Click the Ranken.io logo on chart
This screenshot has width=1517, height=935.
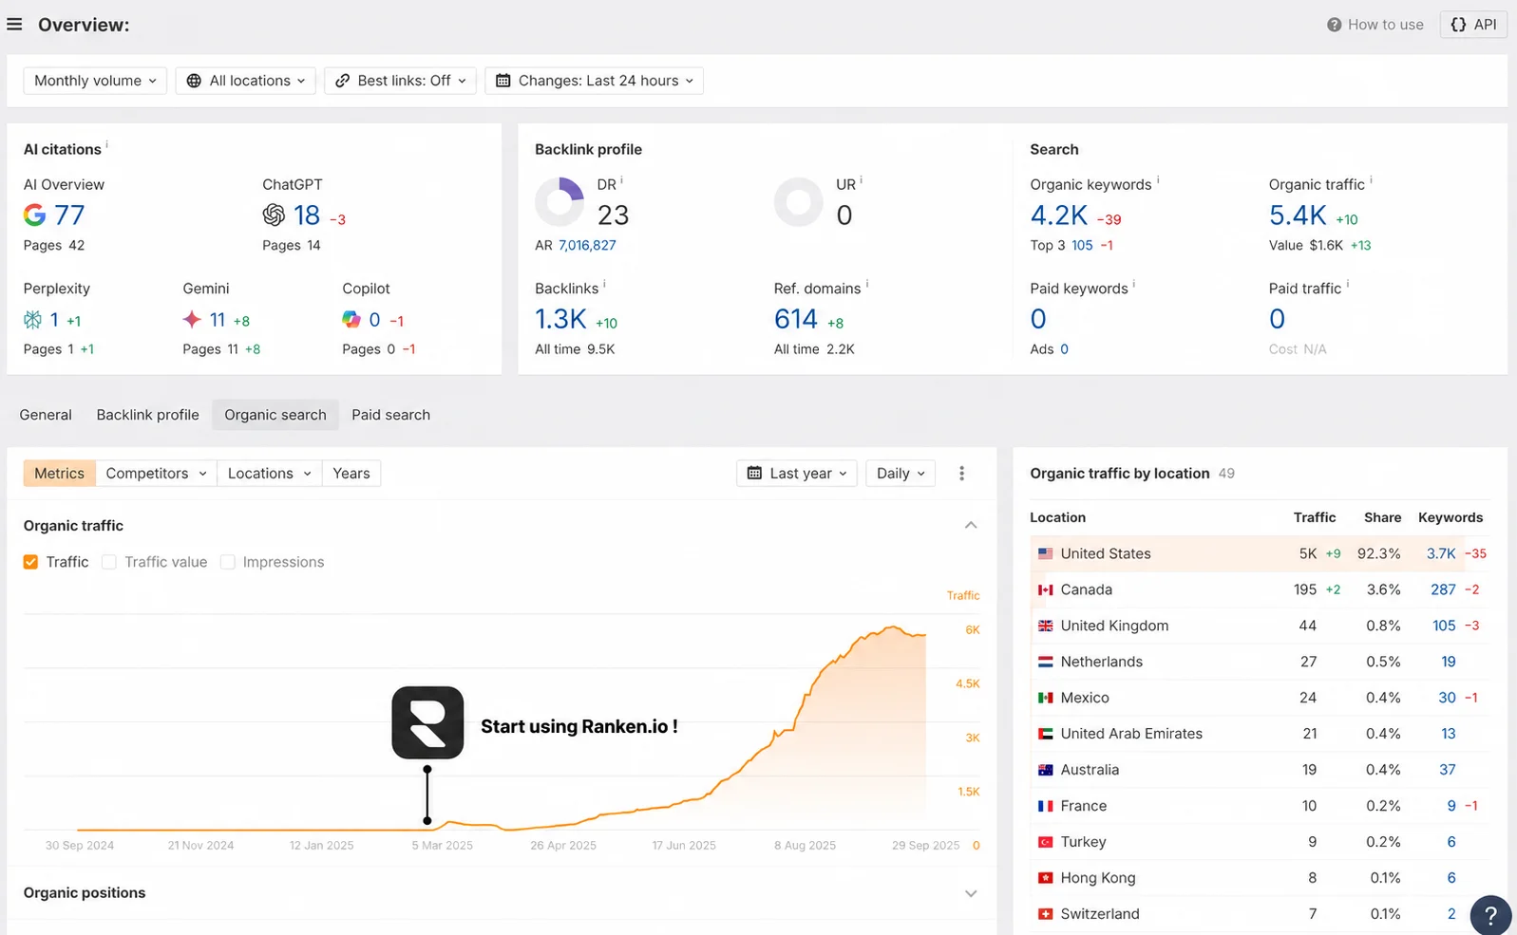pyautogui.click(x=427, y=722)
